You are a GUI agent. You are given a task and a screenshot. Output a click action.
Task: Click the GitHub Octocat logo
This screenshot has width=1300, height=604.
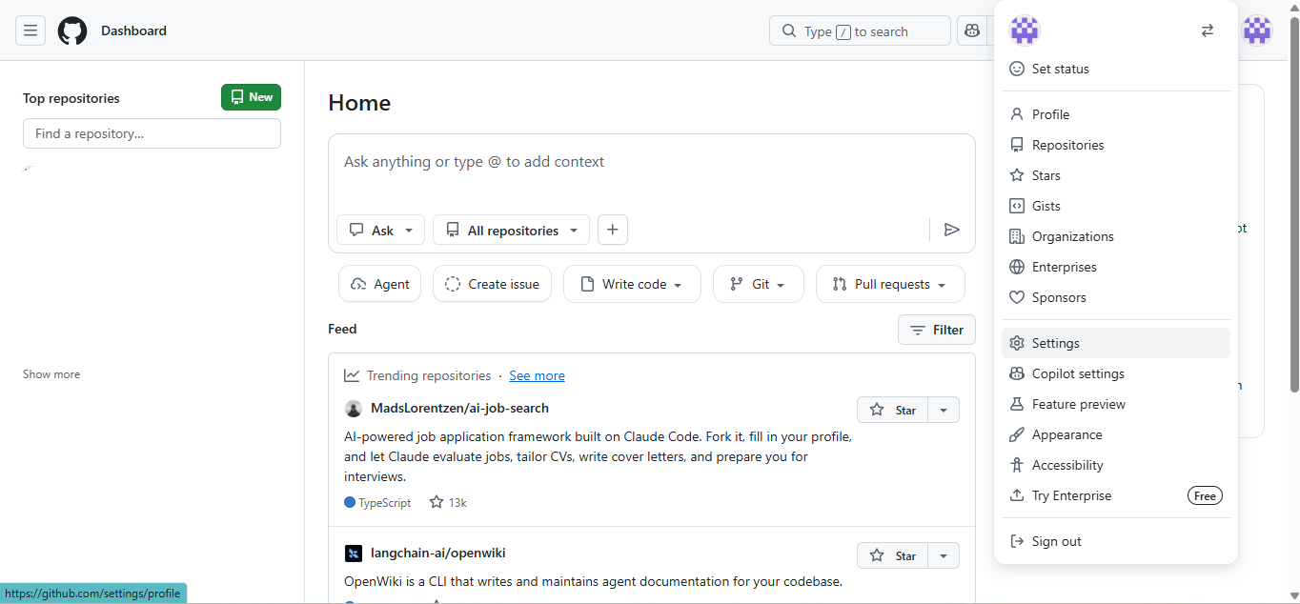(72, 30)
